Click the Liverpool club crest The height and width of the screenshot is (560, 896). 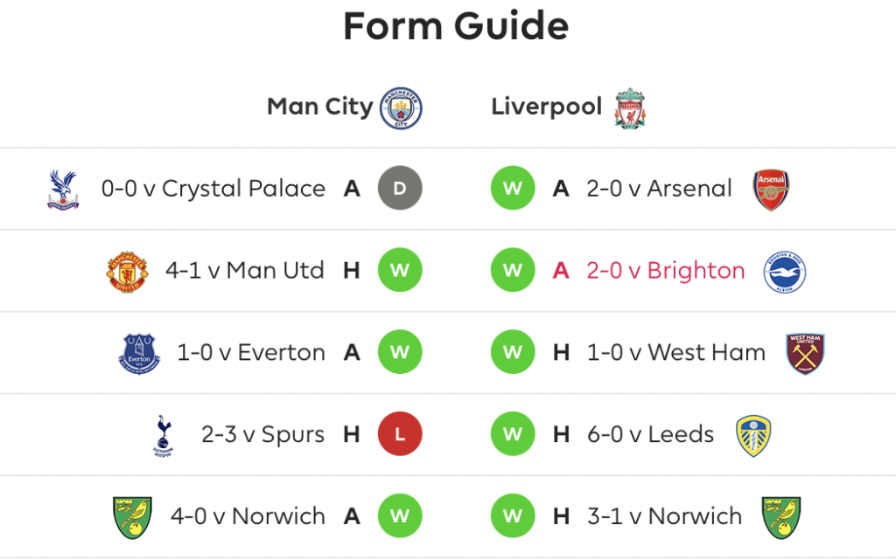pyautogui.click(x=630, y=108)
